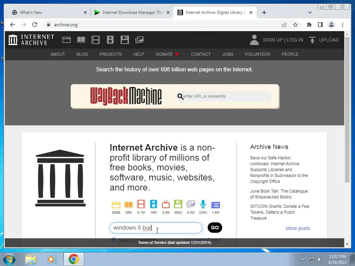The image size is (355, 266).
Task: Open the Internet Archive logo home link
Action: [31, 40]
